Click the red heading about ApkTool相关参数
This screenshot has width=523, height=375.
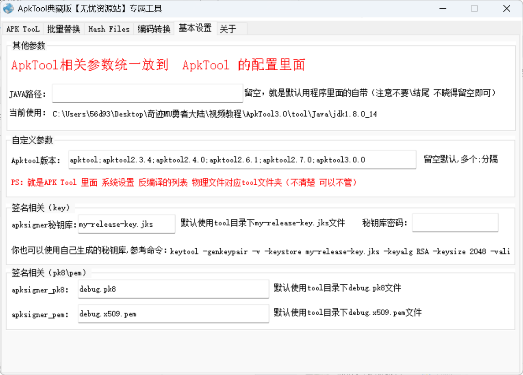pyautogui.click(x=158, y=65)
